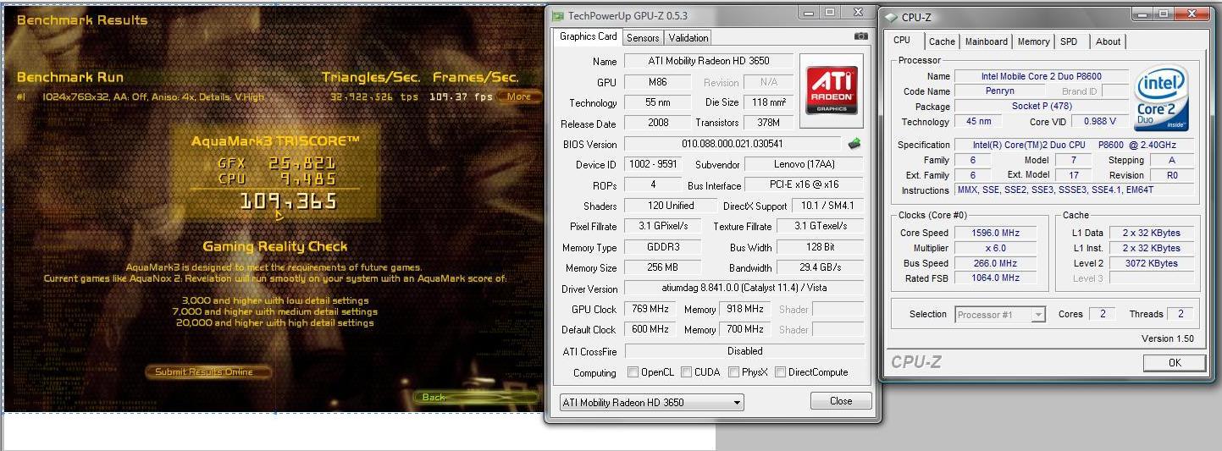Click the BIOS save chip icon
Screen dimensions: 1222x451
coord(854,144)
